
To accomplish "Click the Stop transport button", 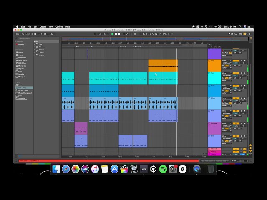I will pos(116,34).
